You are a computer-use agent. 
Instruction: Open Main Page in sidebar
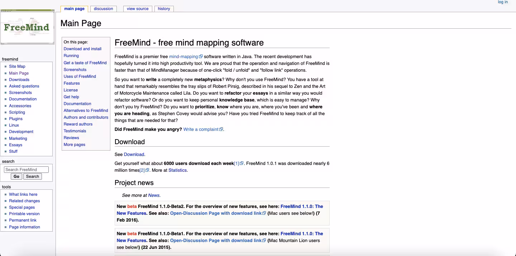(19, 73)
